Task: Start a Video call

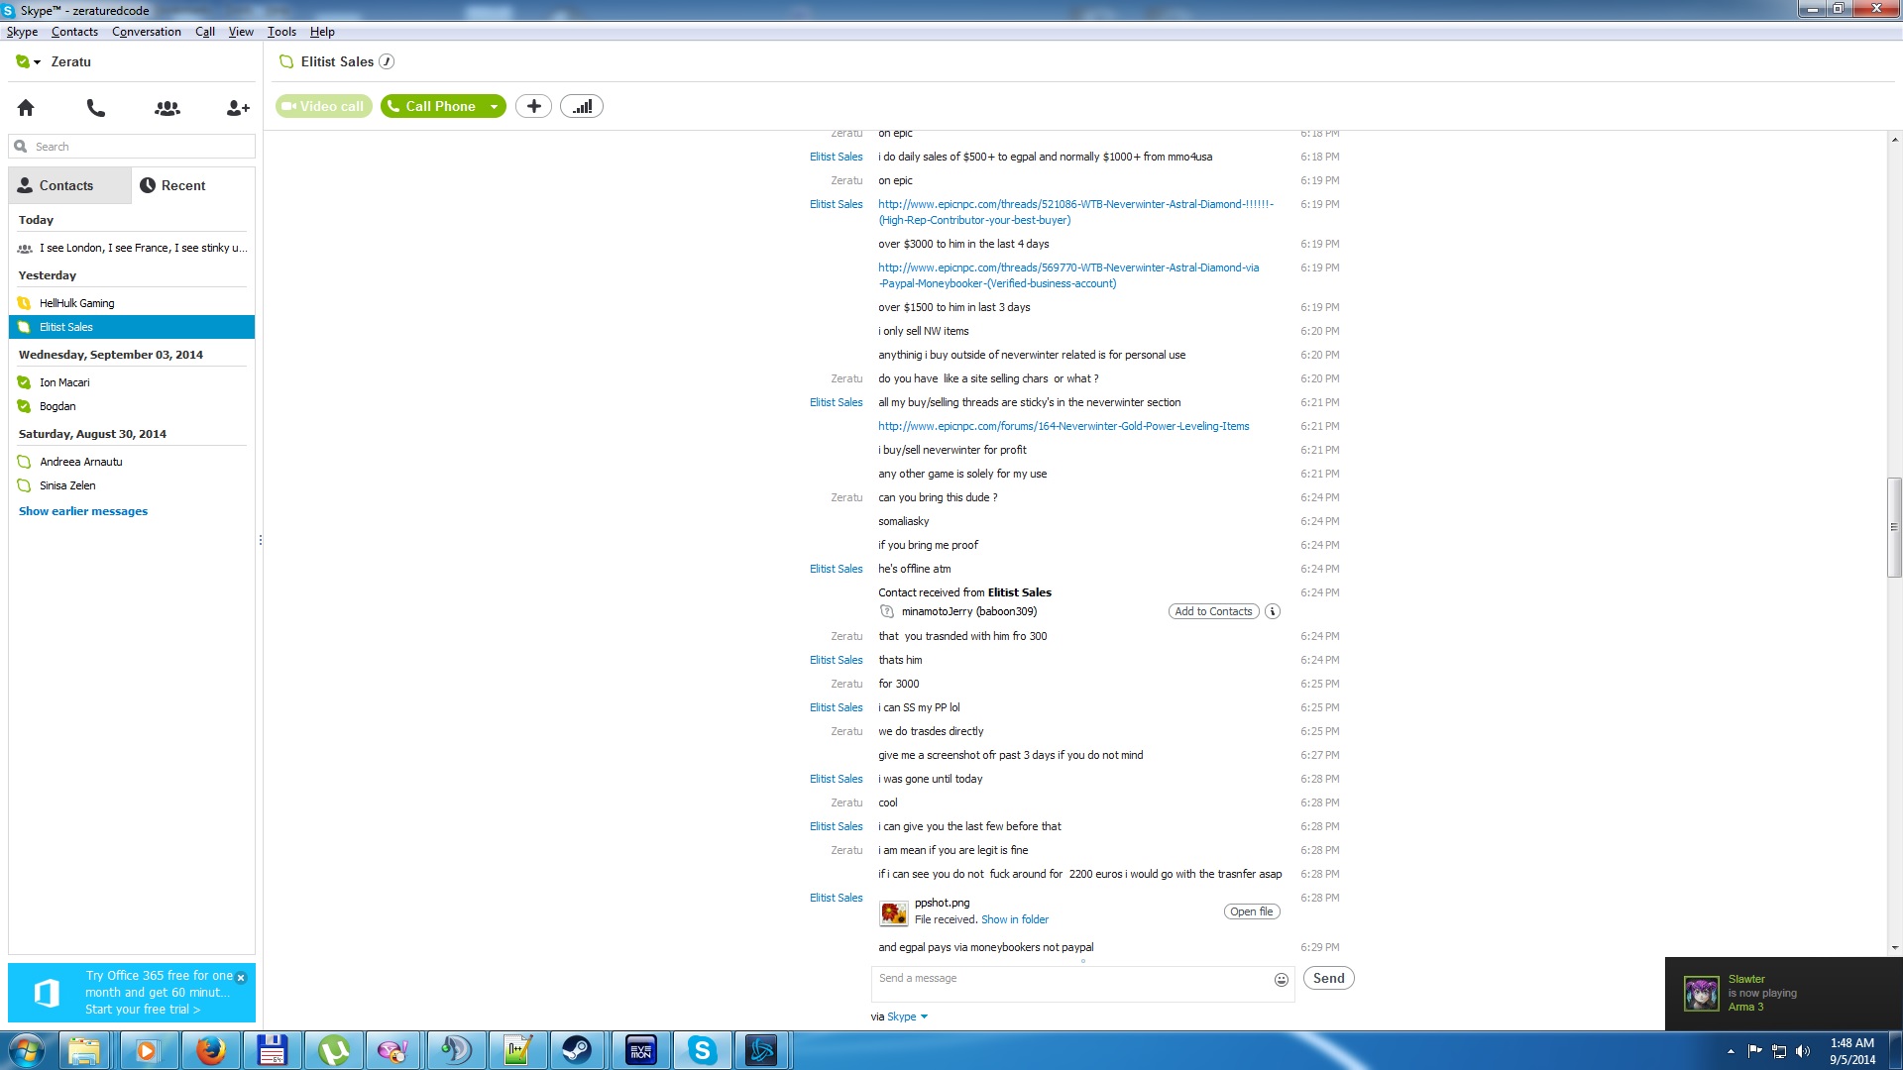Action: pyautogui.click(x=324, y=106)
